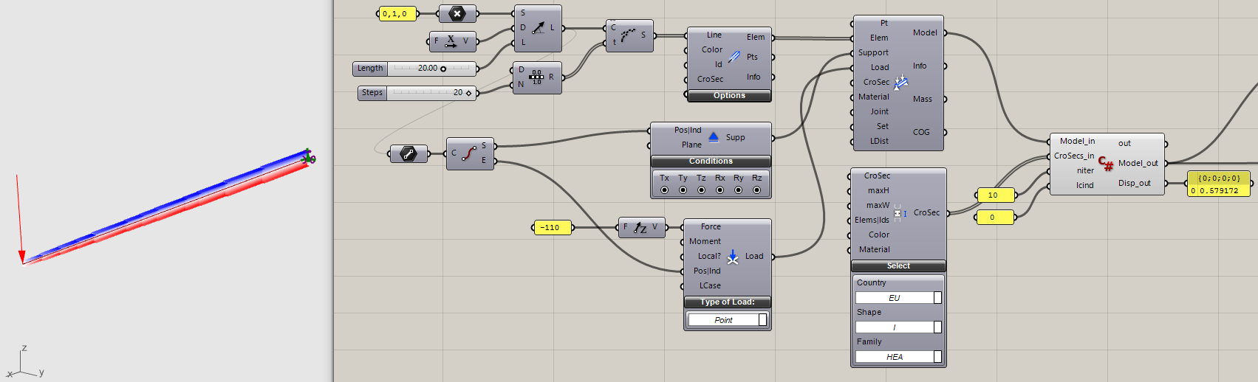Click the LineToBeam pencil icon
The width and height of the screenshot is (1258, 382).
[x=734, y=57]
